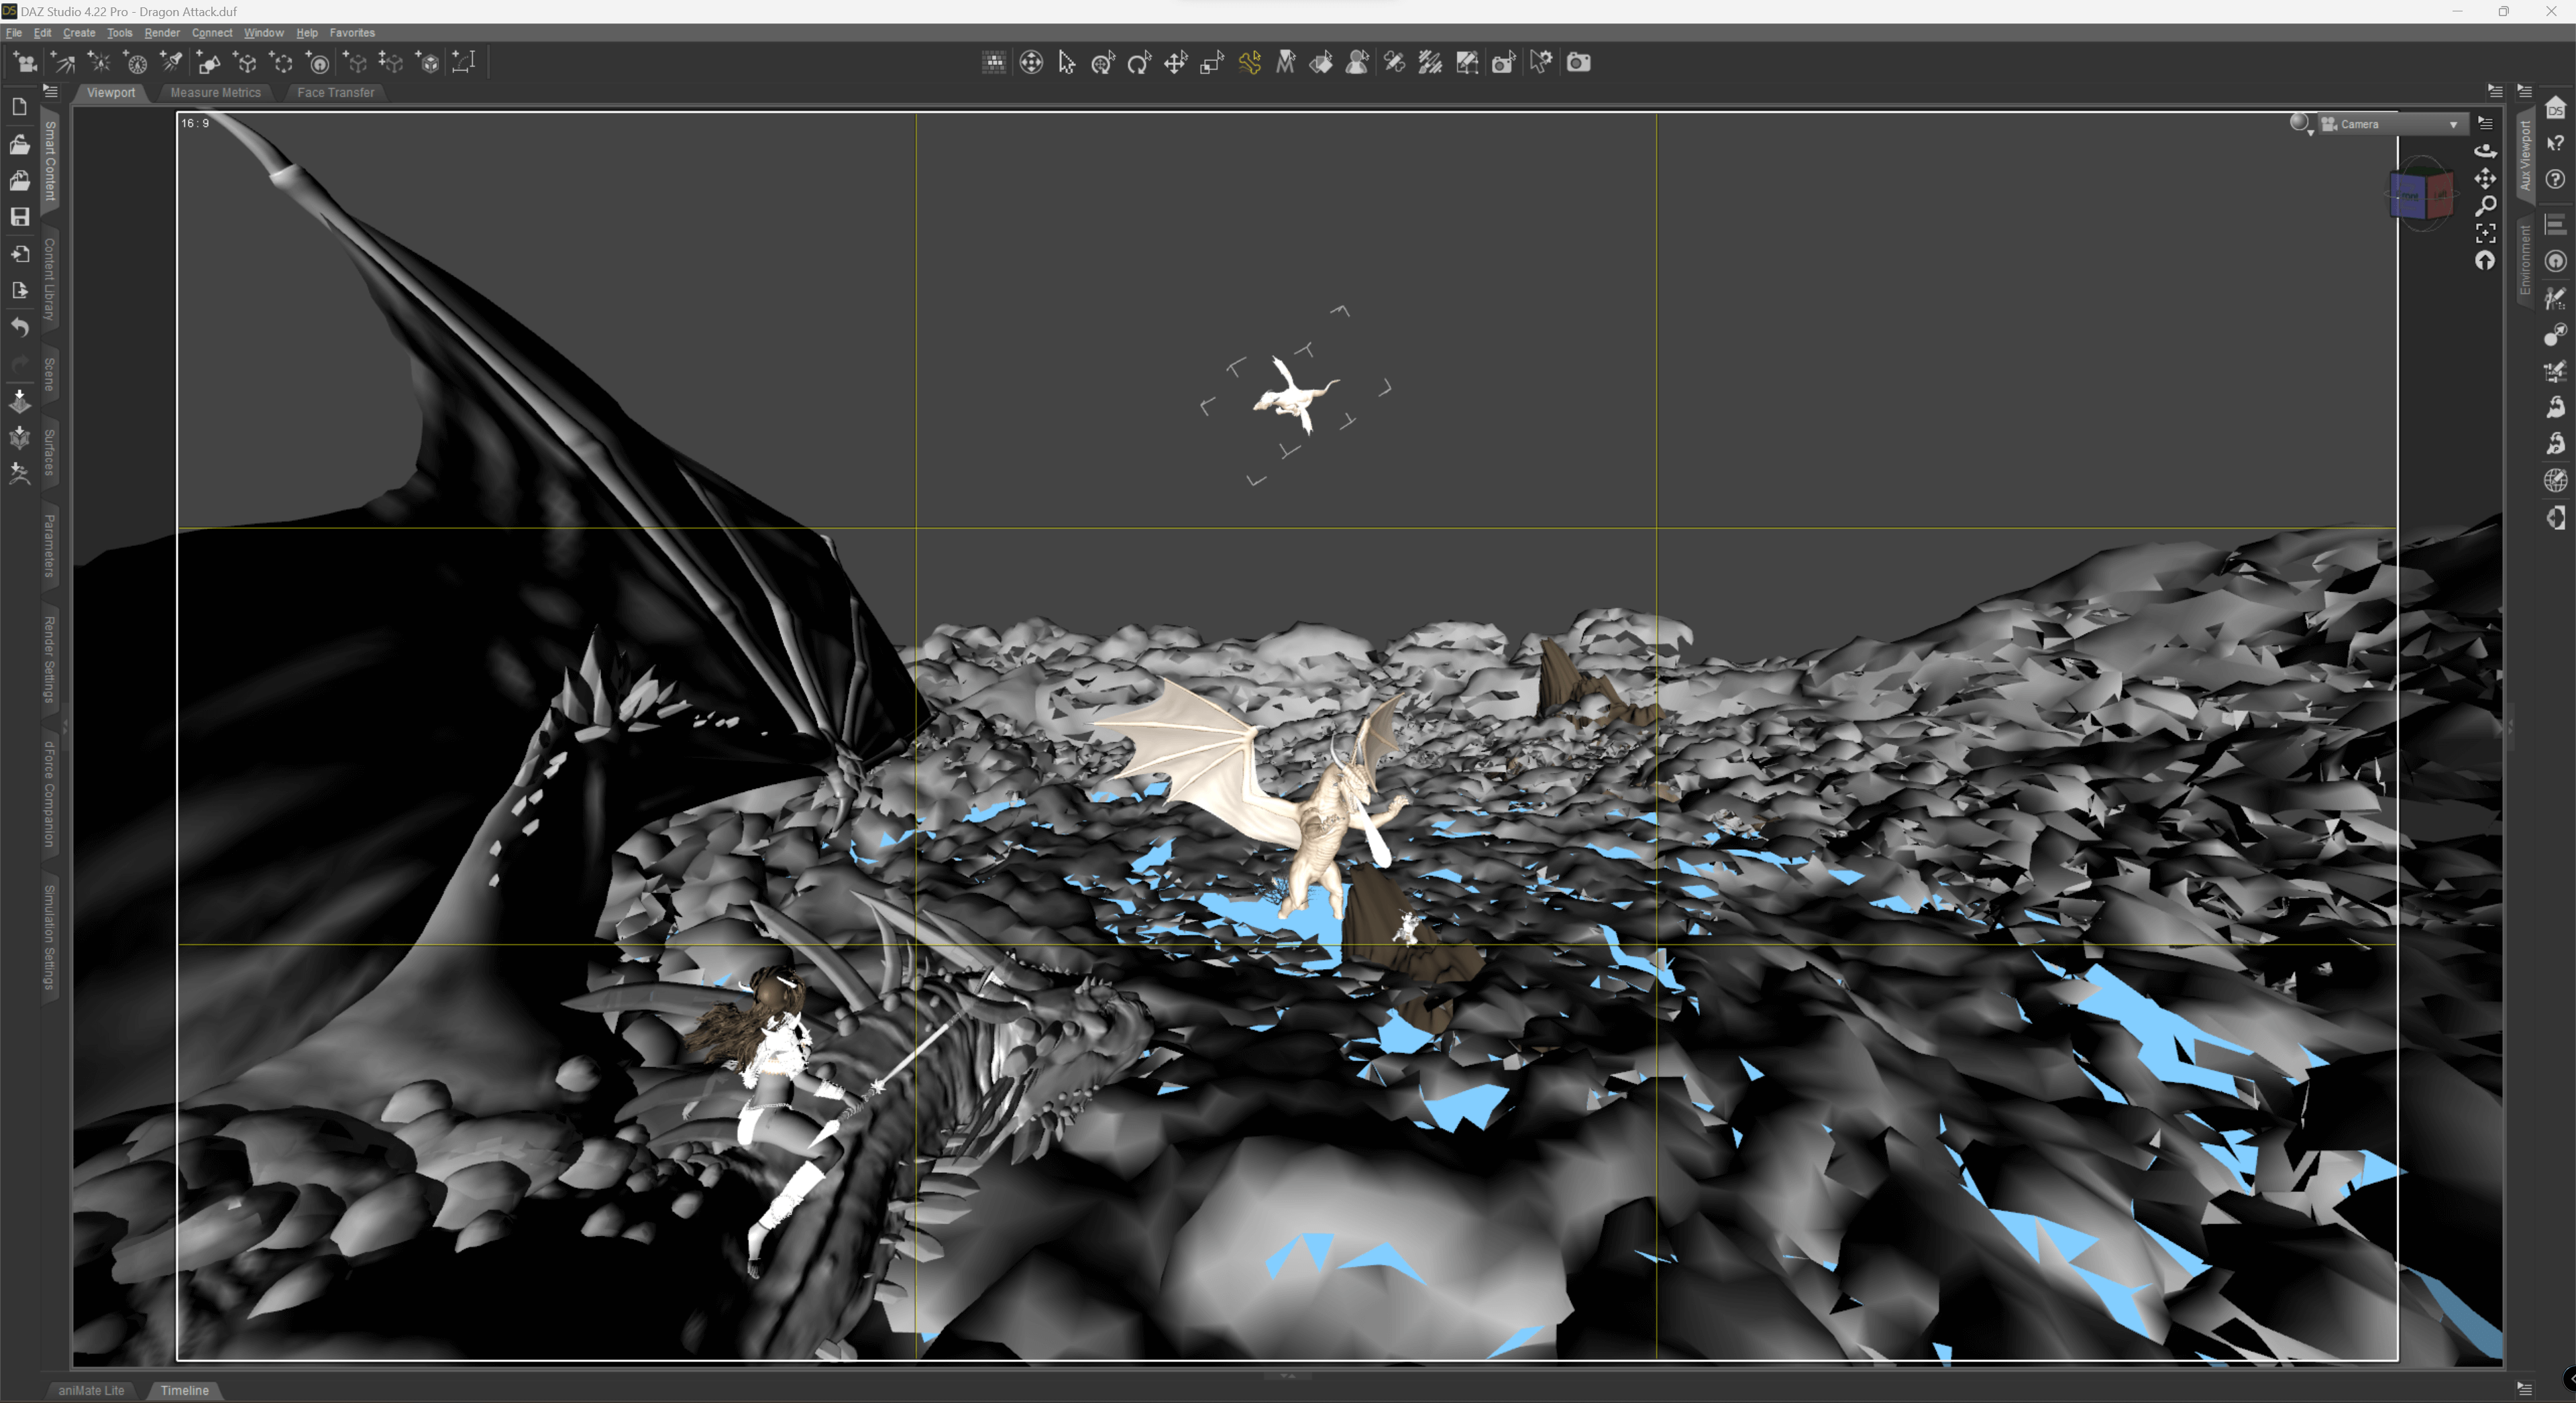This screenshot has width=2576, height=1403.
Task: Select the Translate move tool
Action: (1176, 63)
